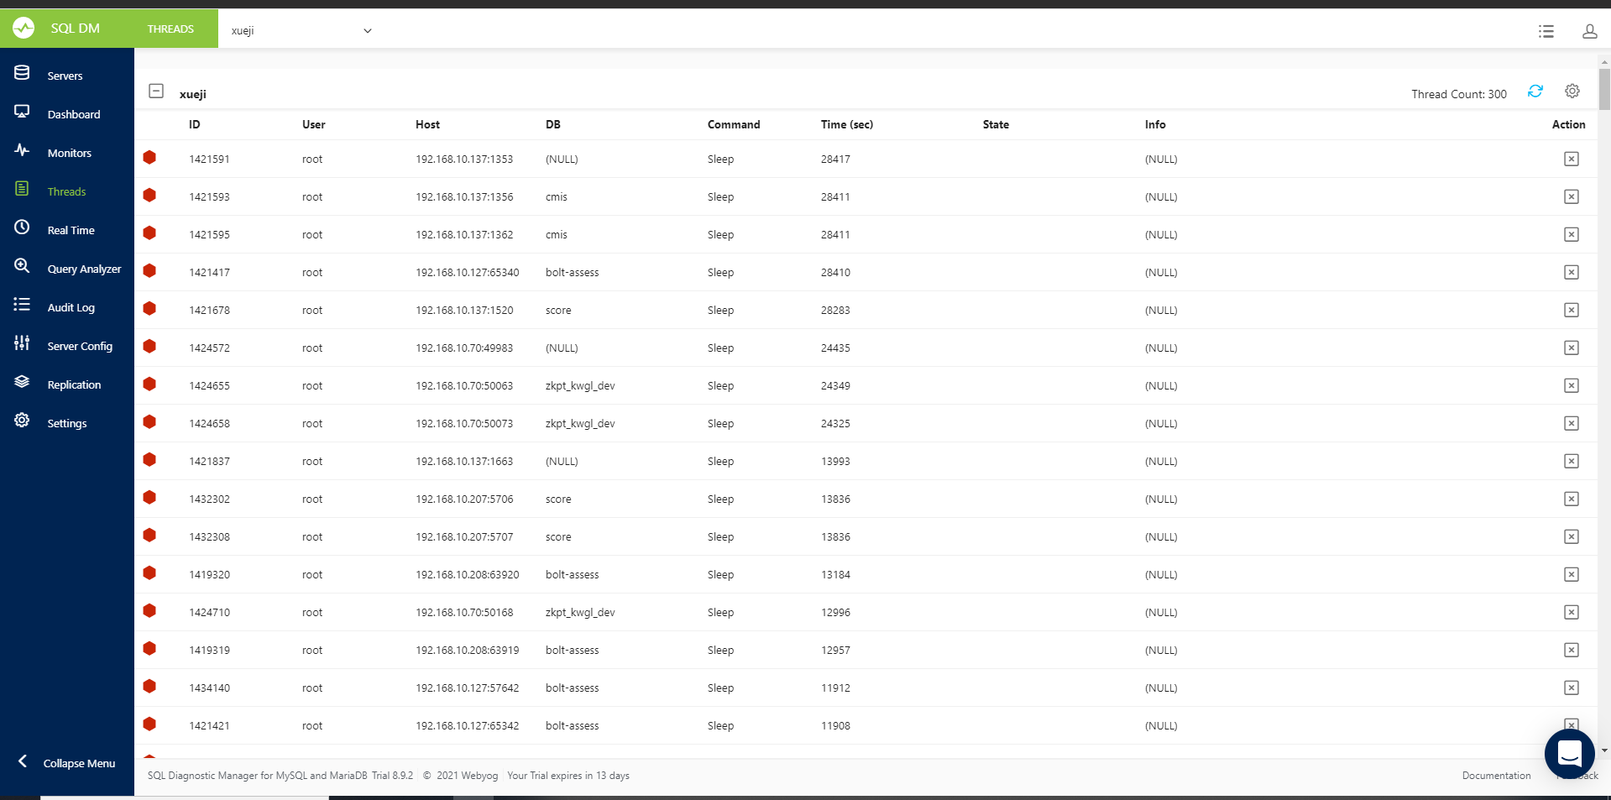Open the Servers panel

pos(65,75)
